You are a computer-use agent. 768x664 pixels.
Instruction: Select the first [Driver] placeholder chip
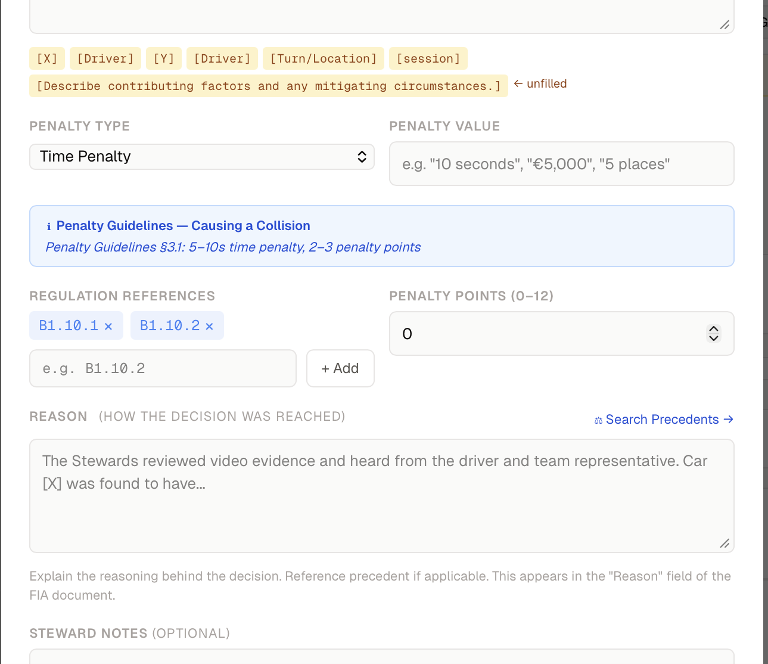[105, 58]
